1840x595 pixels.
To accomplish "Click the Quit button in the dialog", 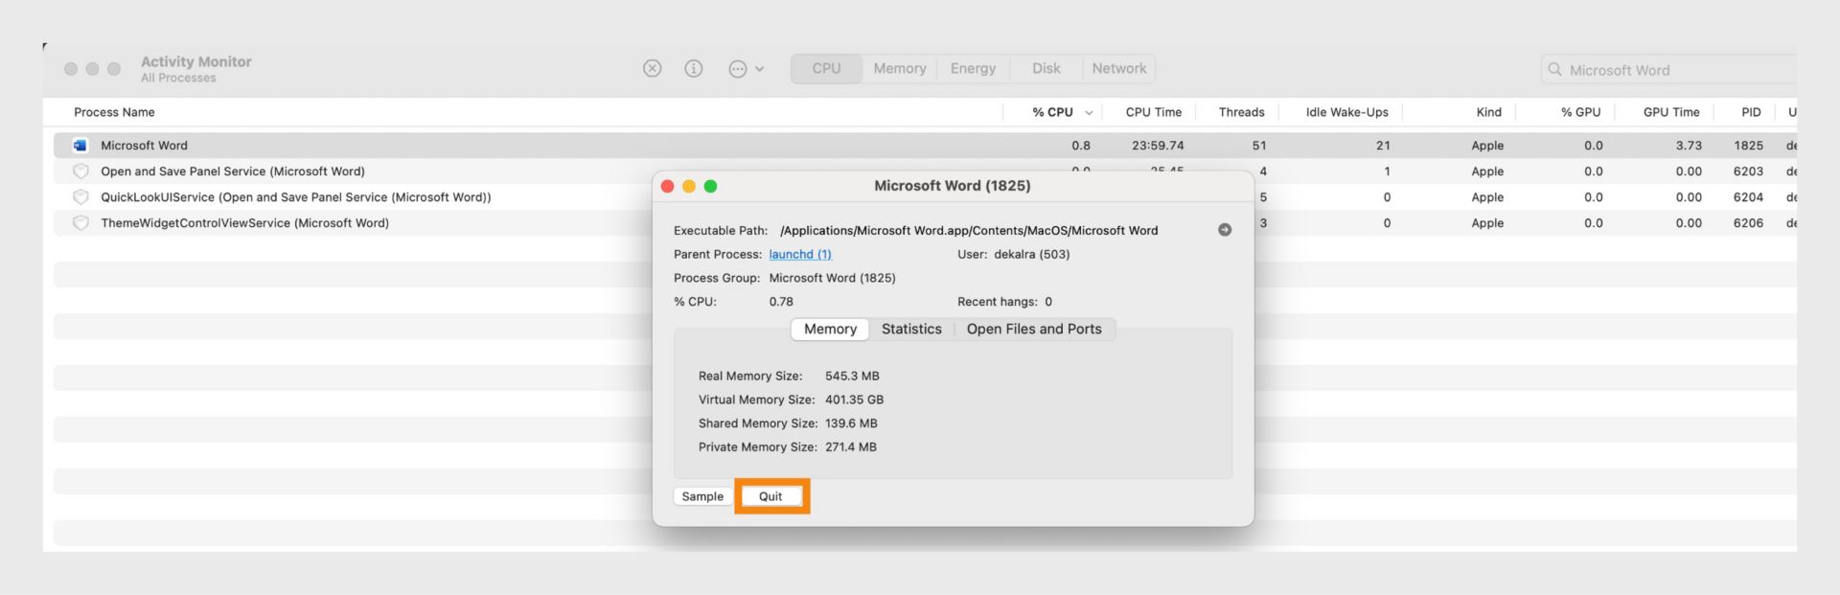I will coord(770,496).
